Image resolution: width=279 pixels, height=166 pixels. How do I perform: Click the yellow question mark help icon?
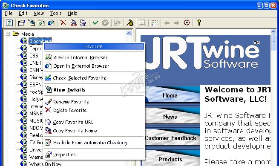tap(199, 23)
